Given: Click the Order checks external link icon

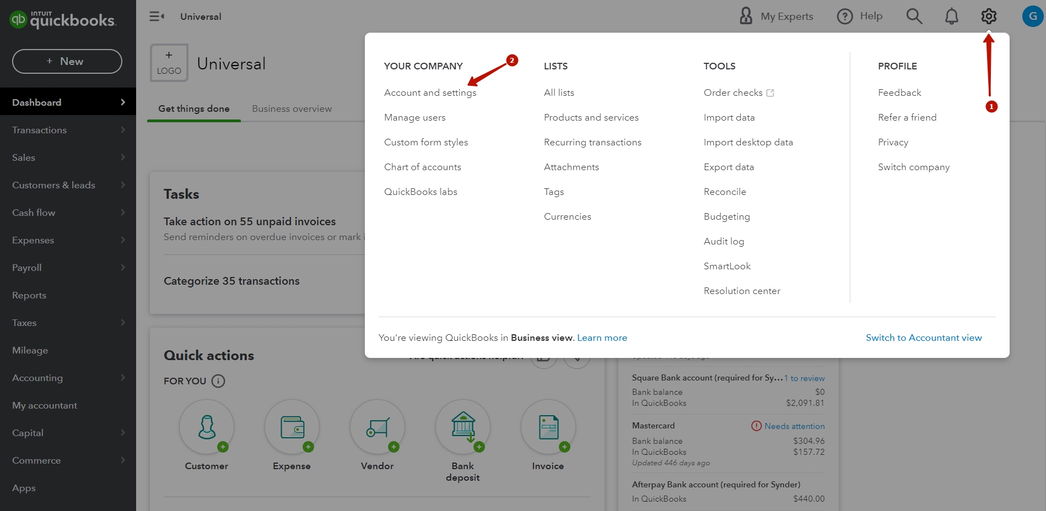Looking at the screenshot, I should [770, 93].
